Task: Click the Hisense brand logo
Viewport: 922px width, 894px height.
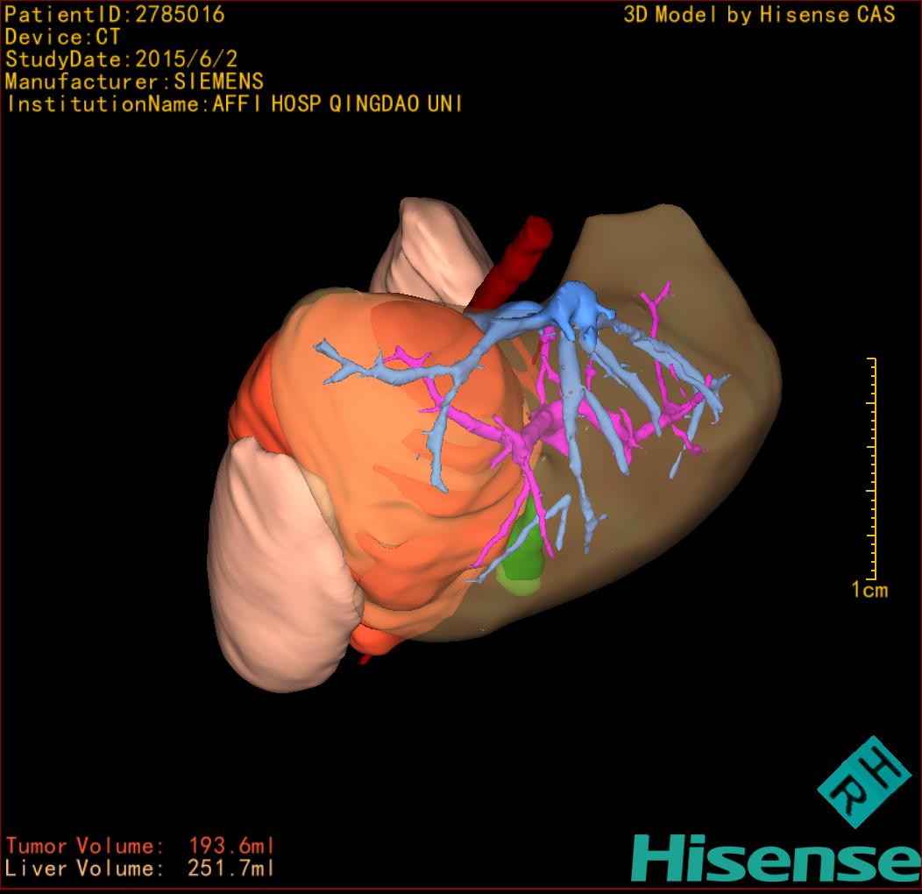Action: coord(777,859)
